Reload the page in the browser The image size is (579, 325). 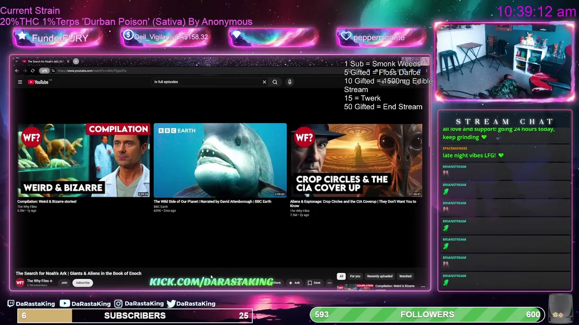(33, 71)
